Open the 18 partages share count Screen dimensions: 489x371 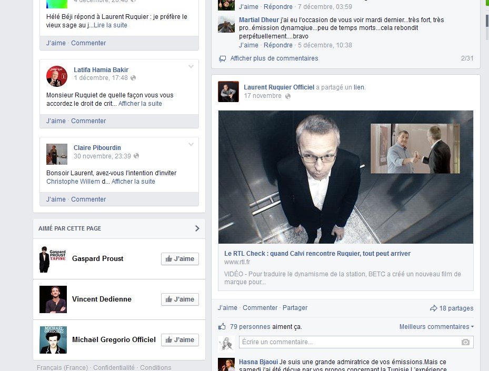coord(456,308)
